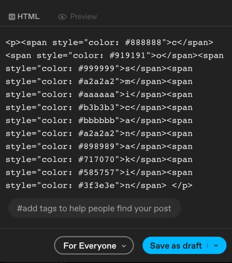Screen dimensions: 232x263
Task: Click the code line containing #898989
Action: pyautogui.click(x=99, y=147)
